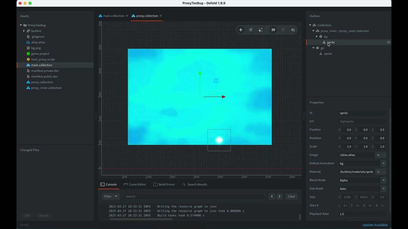Collapse the proxy_inner node in Outline
The width and height of the screenshot is (408, 229).
pyautogui.click(x=313, y=31)
